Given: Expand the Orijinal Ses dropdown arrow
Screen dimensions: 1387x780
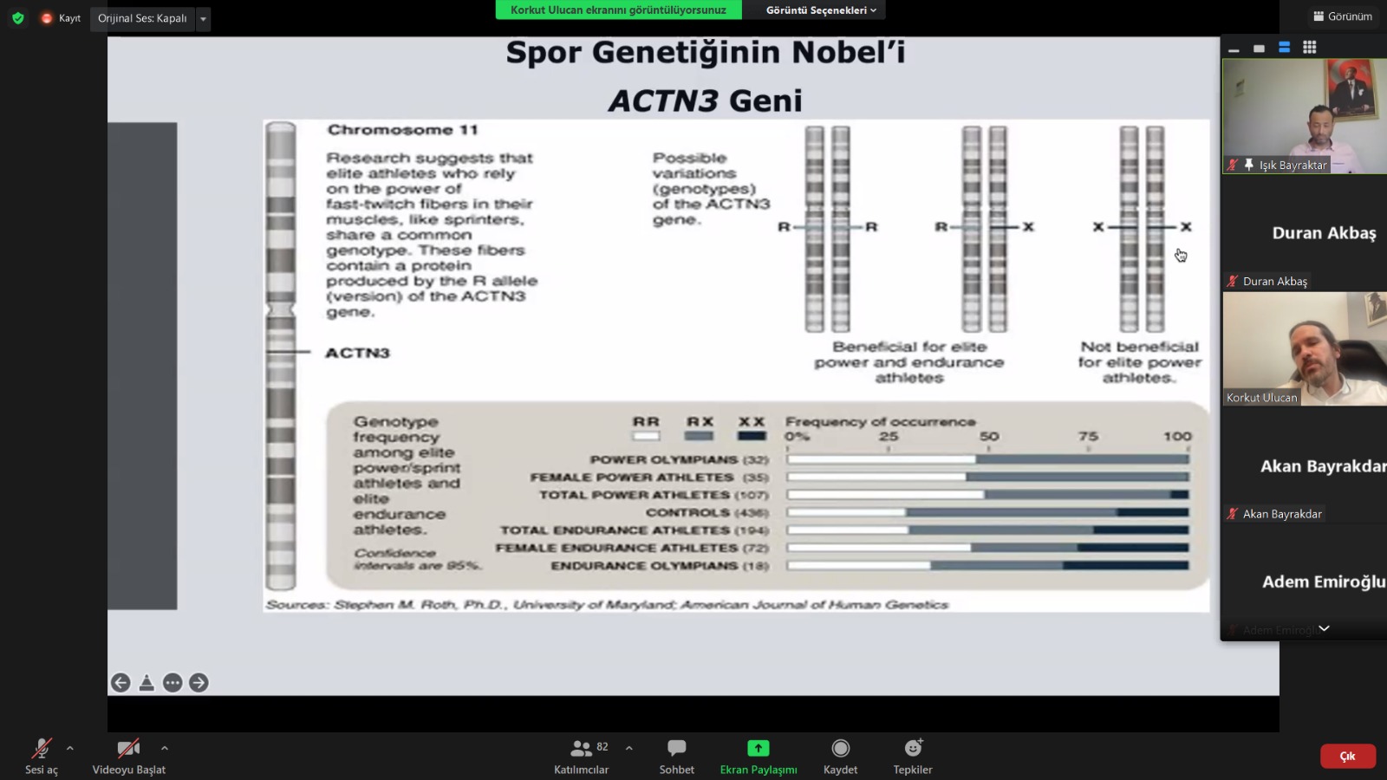Looking at the screenshot, I should pos(203,18).
